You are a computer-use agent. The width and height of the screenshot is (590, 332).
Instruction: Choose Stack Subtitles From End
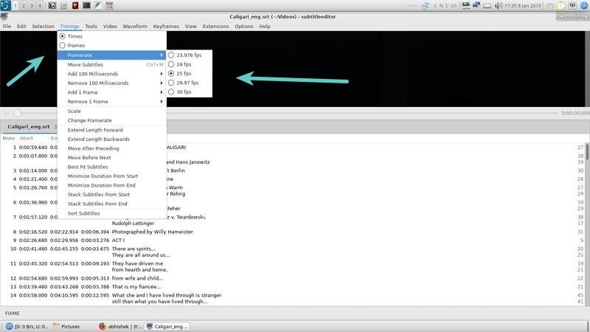tap(112, 204)
